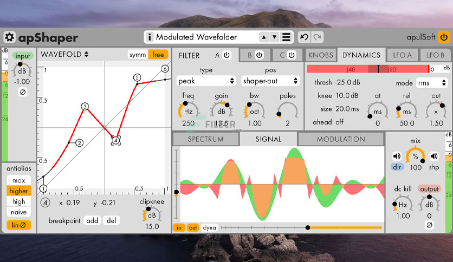453x262 pixels.
Task: Click the breakpoint add button
Action: click(92, 220)
